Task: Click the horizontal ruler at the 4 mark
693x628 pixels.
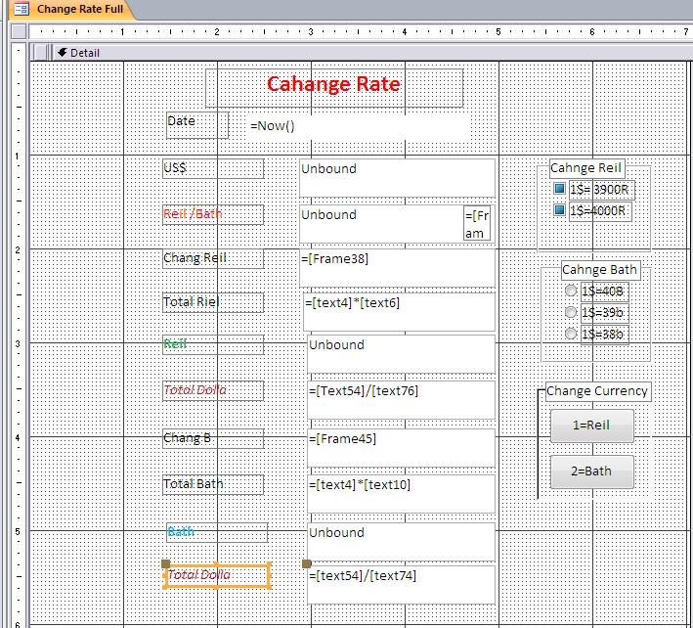Action: 405,32
